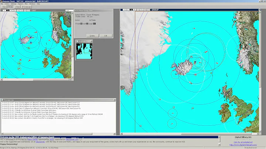Viewport: 266px width, 149px height.
Task: Open the Windows menu
Action: pos(32,4)
